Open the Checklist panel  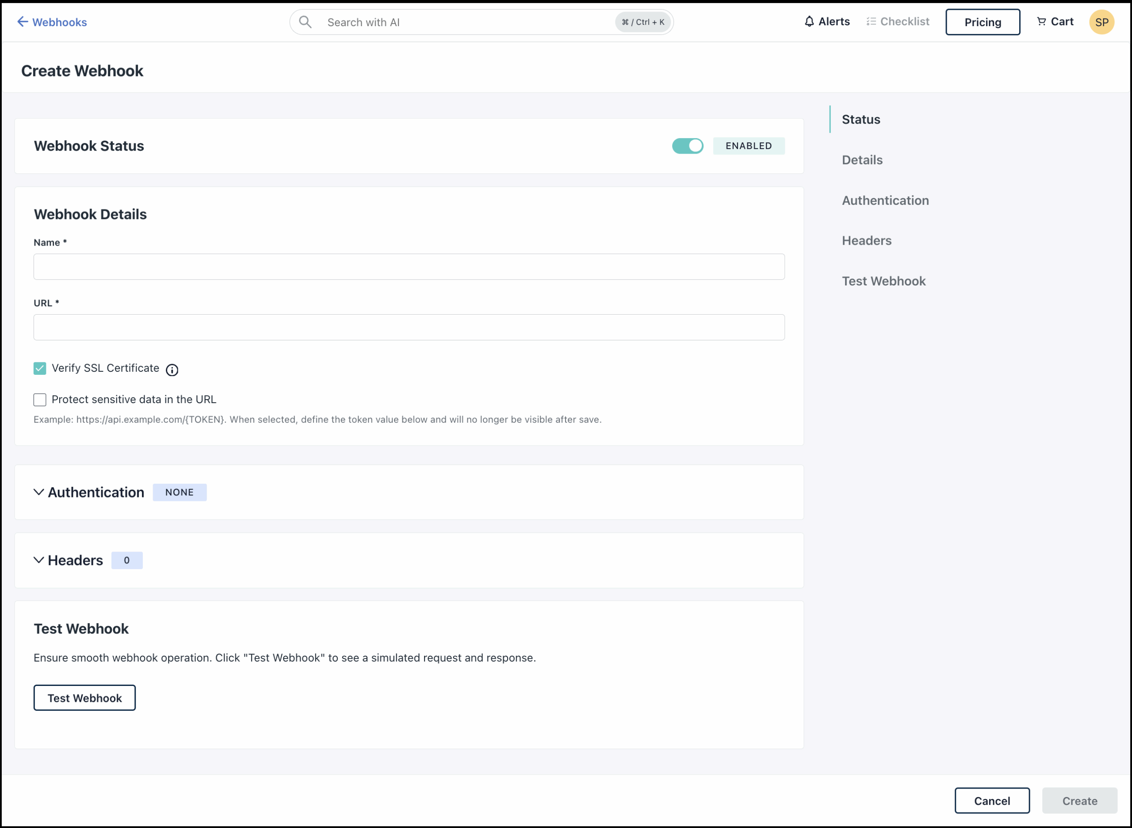[x=897, y=22]
